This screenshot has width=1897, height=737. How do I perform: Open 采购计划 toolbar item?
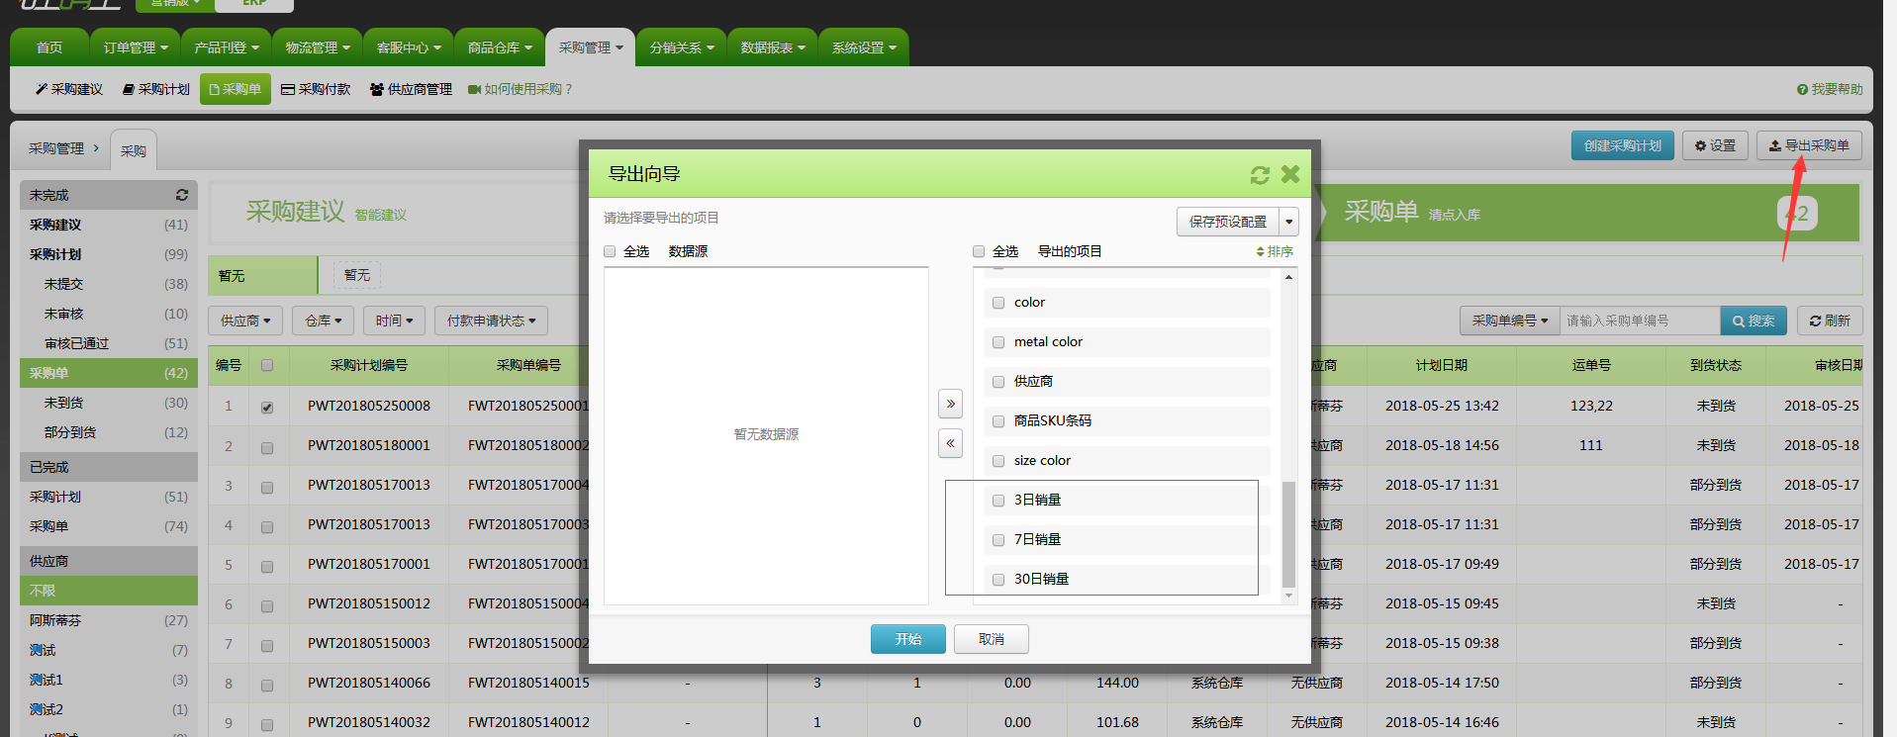[x=156, y=89]
